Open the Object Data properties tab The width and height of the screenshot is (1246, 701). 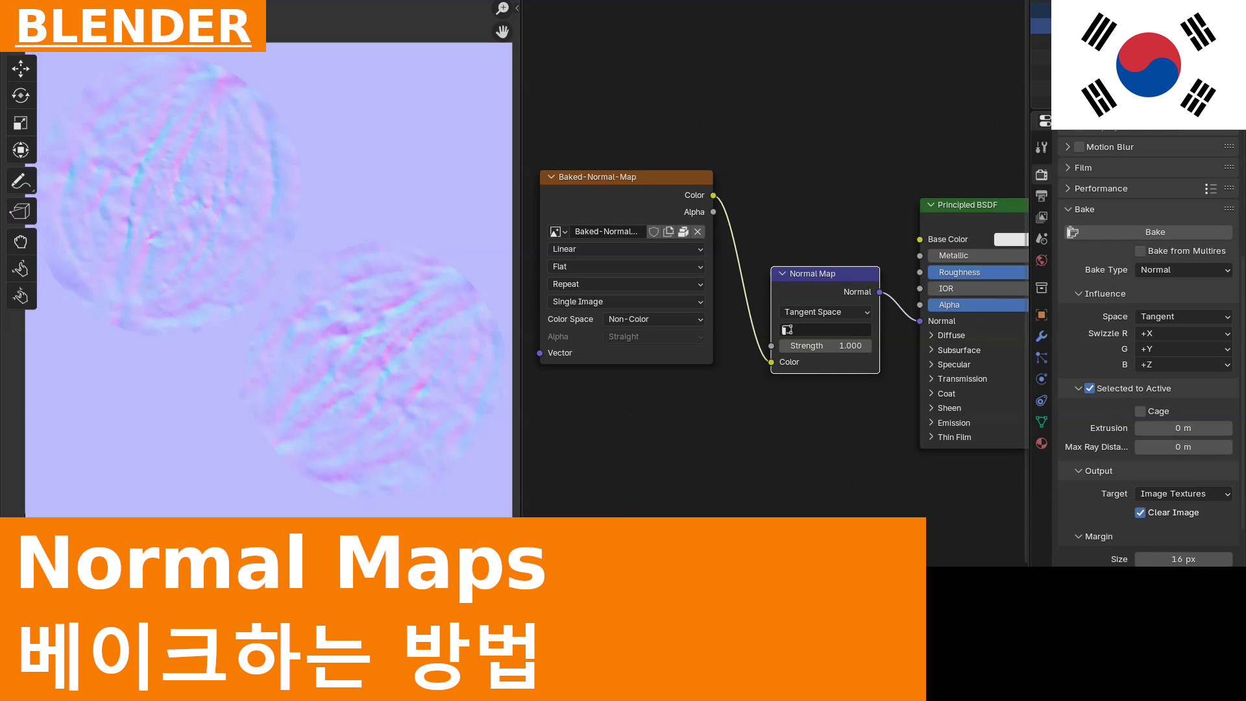tap(1042, 422)
